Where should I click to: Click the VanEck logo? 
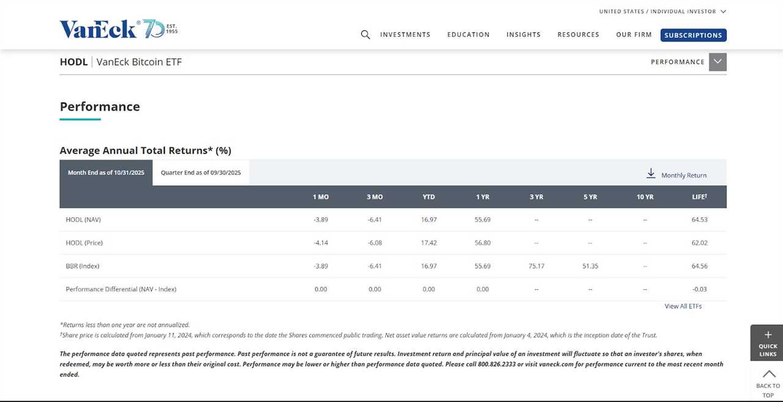98,28
